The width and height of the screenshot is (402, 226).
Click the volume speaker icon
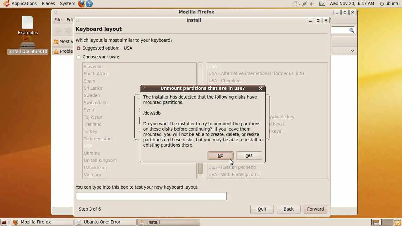(x=312, y=4)
